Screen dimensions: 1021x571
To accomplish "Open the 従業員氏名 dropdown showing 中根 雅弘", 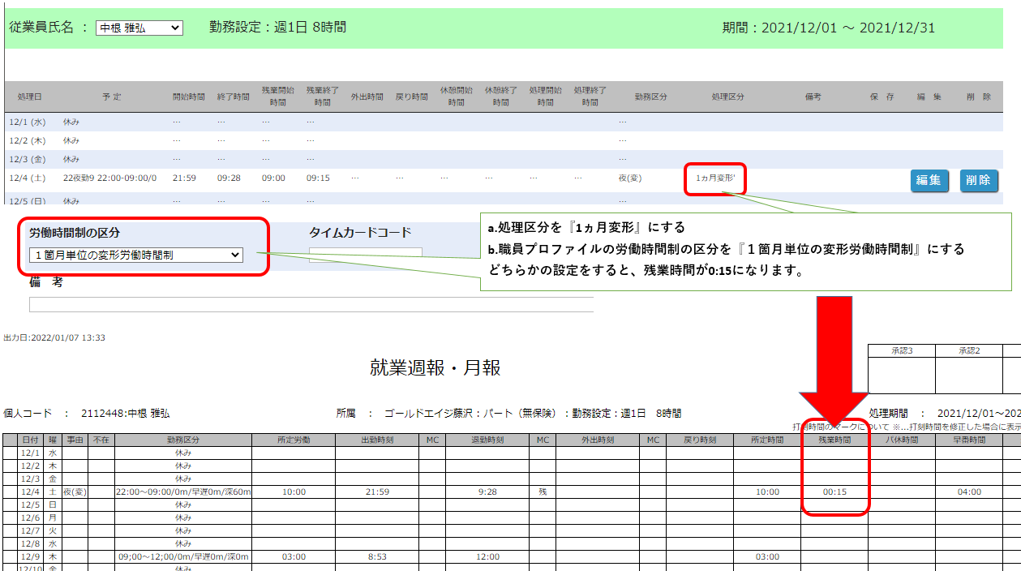I will [139, 28].
